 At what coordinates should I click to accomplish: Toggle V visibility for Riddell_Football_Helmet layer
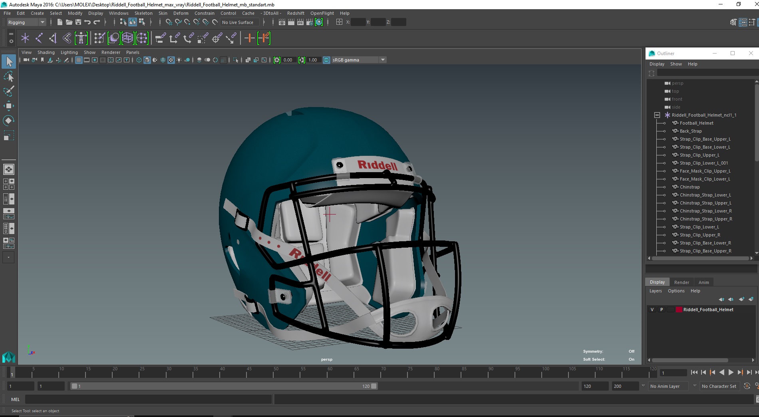[652, 310]
